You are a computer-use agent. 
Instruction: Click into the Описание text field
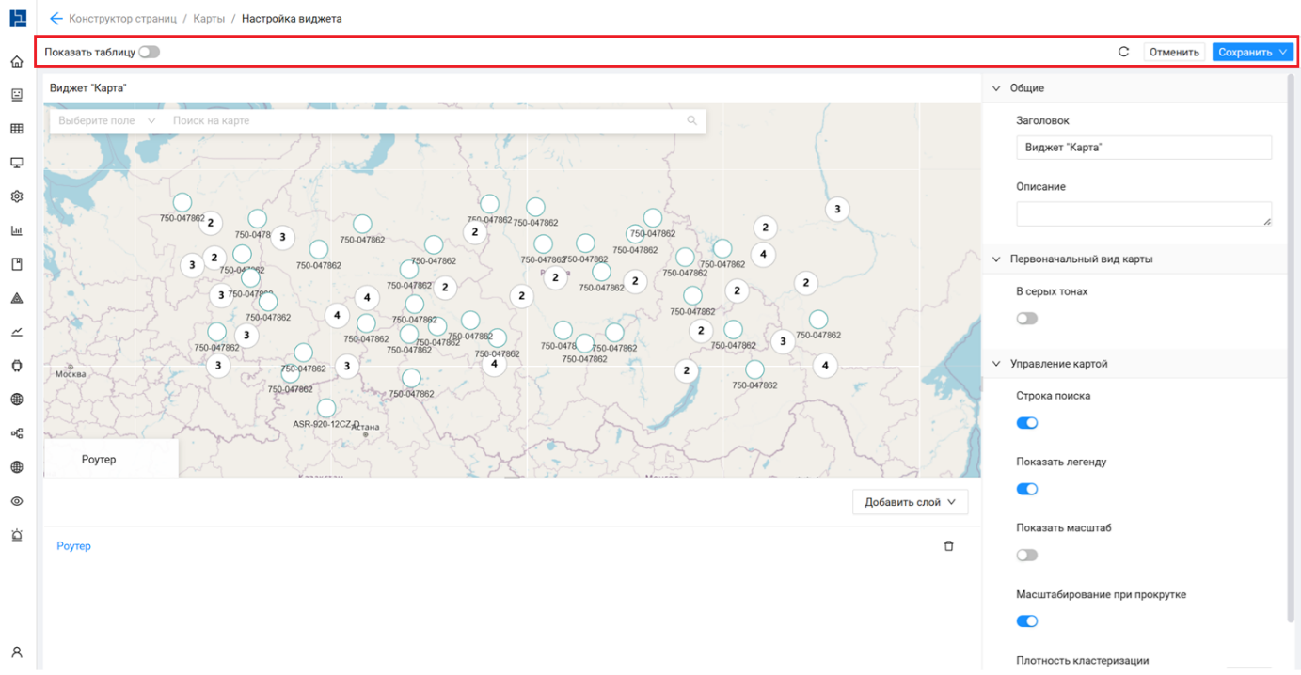tap(1143, 214)
